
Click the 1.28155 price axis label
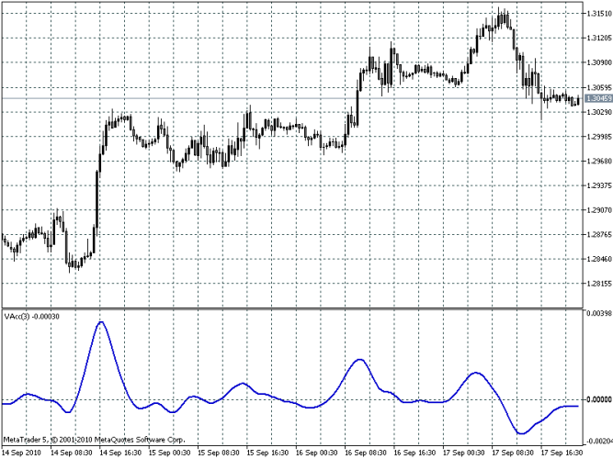point(599,284)
